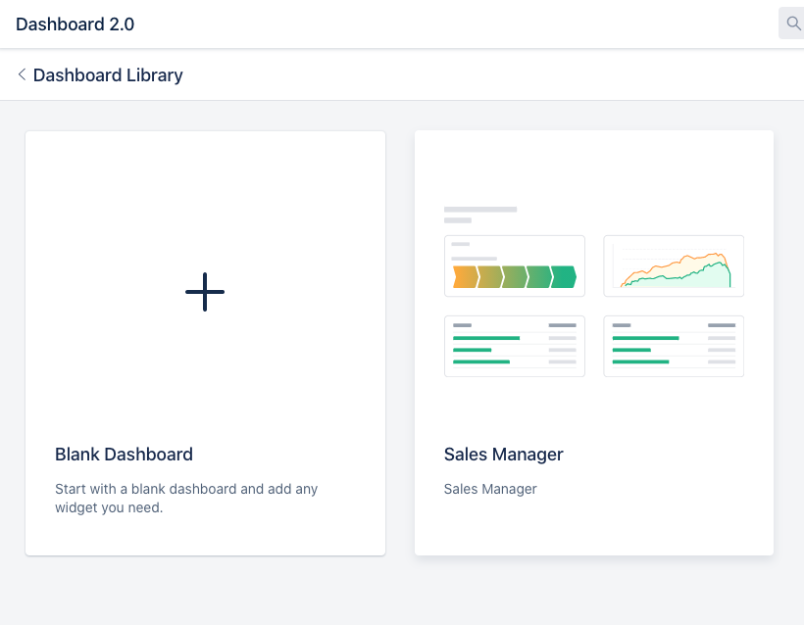Click the Sales Manager subtitle text
The width and height of the screenshot is (804, 625).
pos(490,489)
